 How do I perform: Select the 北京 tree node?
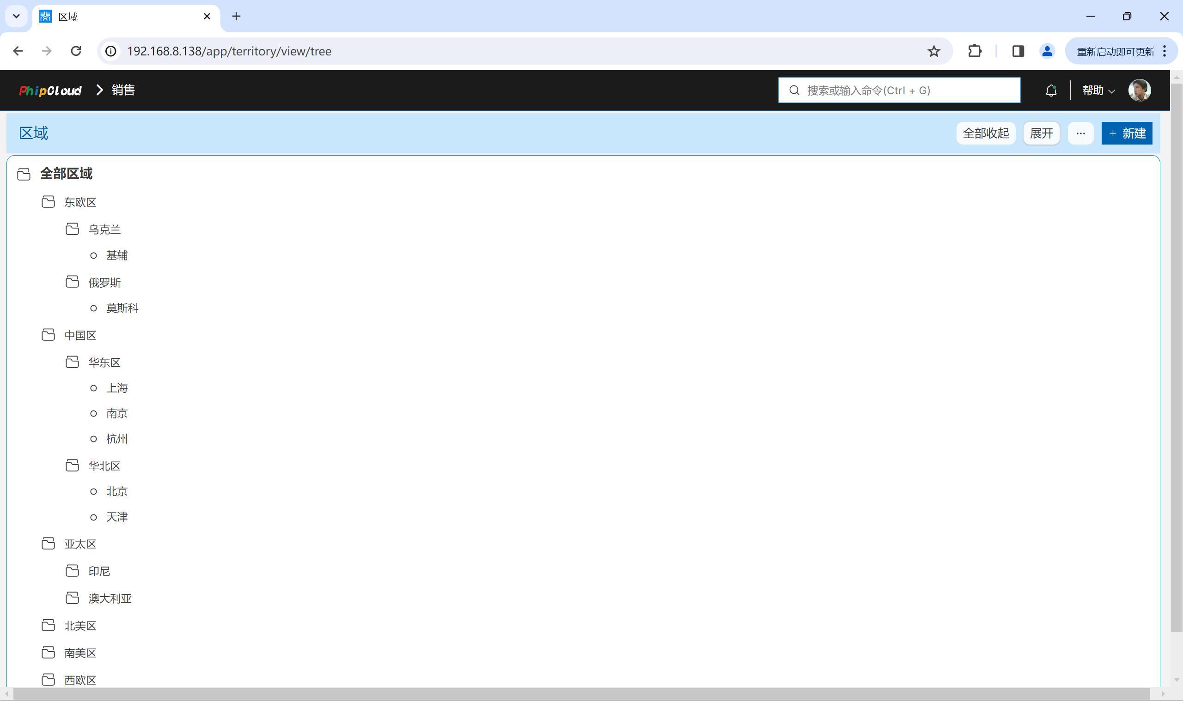117,492
